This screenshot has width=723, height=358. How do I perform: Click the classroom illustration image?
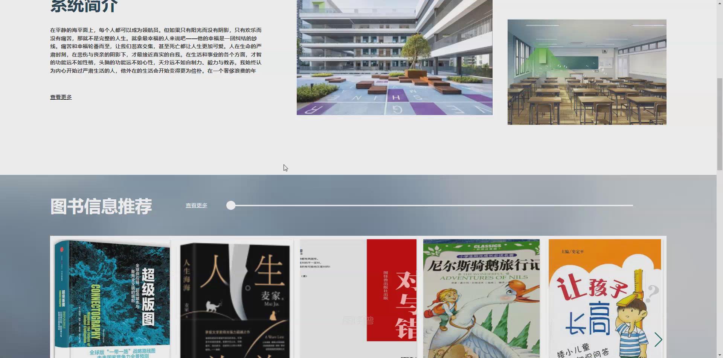[x=587, y=72]
